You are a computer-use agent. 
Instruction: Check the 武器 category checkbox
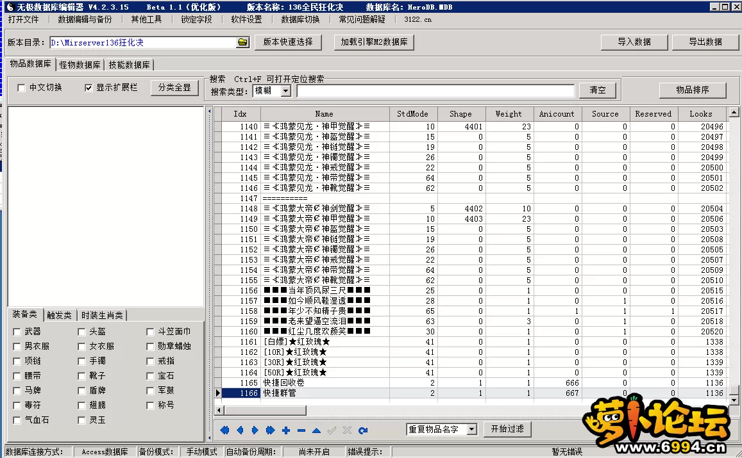coord(17,332)
